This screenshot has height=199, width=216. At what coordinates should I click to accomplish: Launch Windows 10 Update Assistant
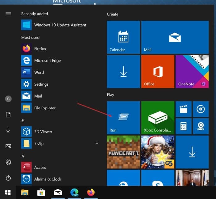[x=60, y=25]
